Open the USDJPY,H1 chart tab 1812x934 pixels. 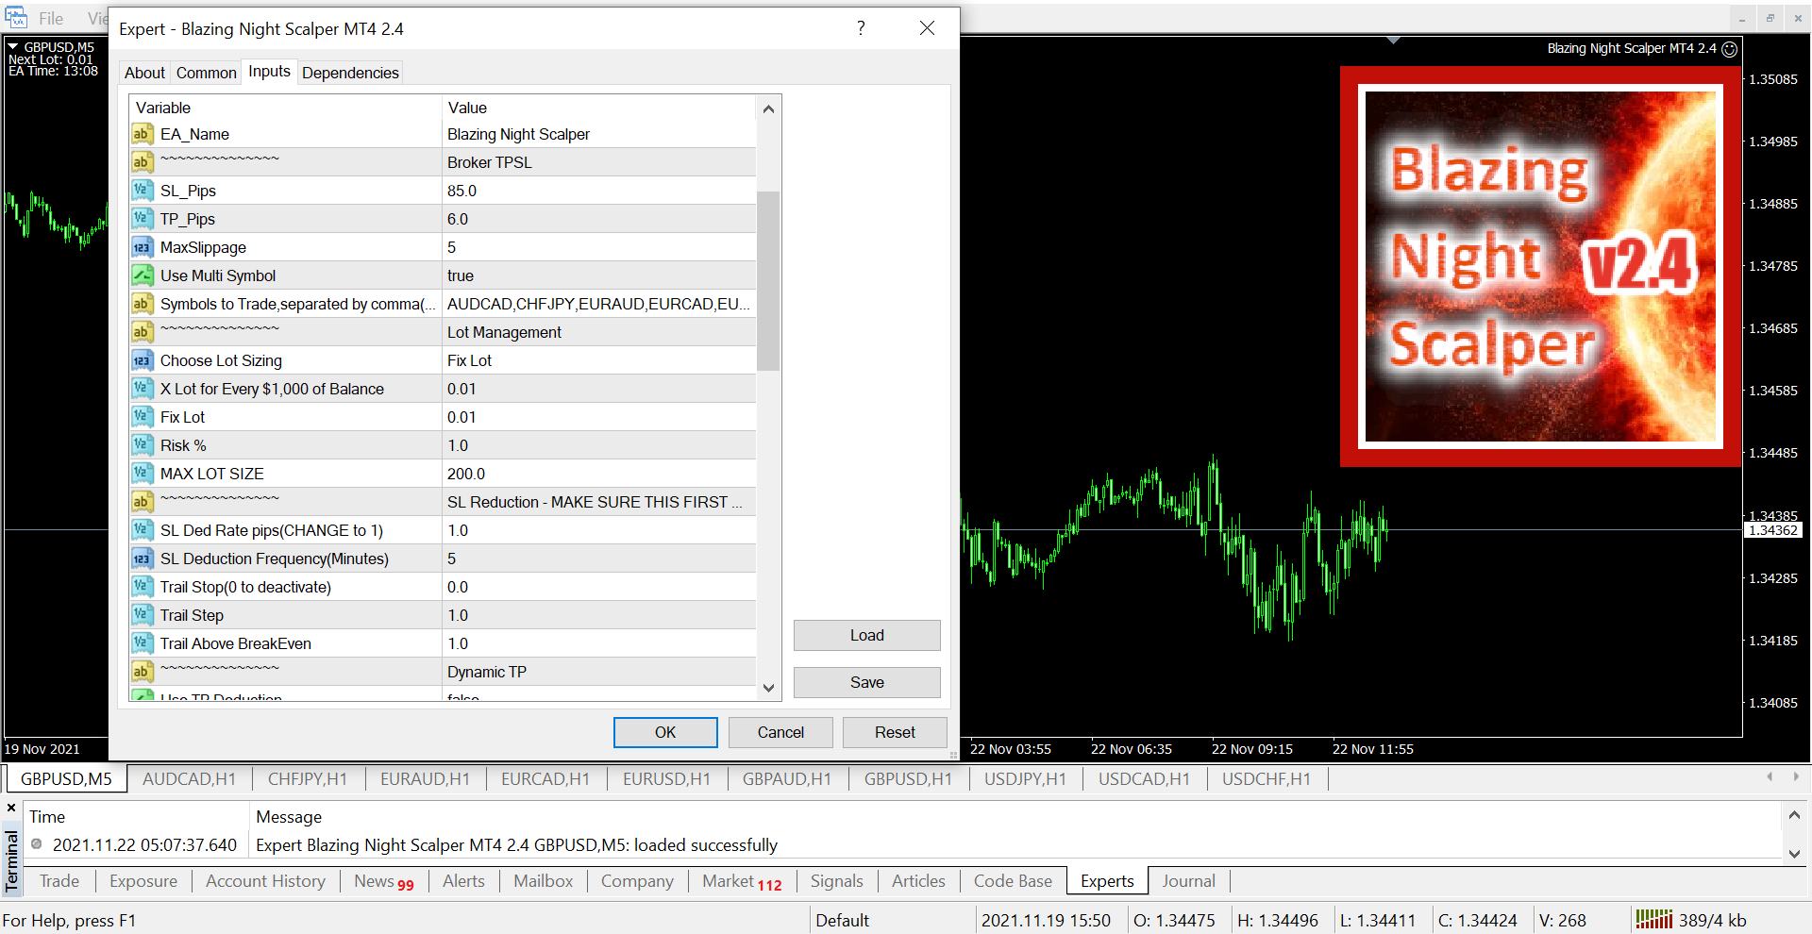click(1025, 779)
